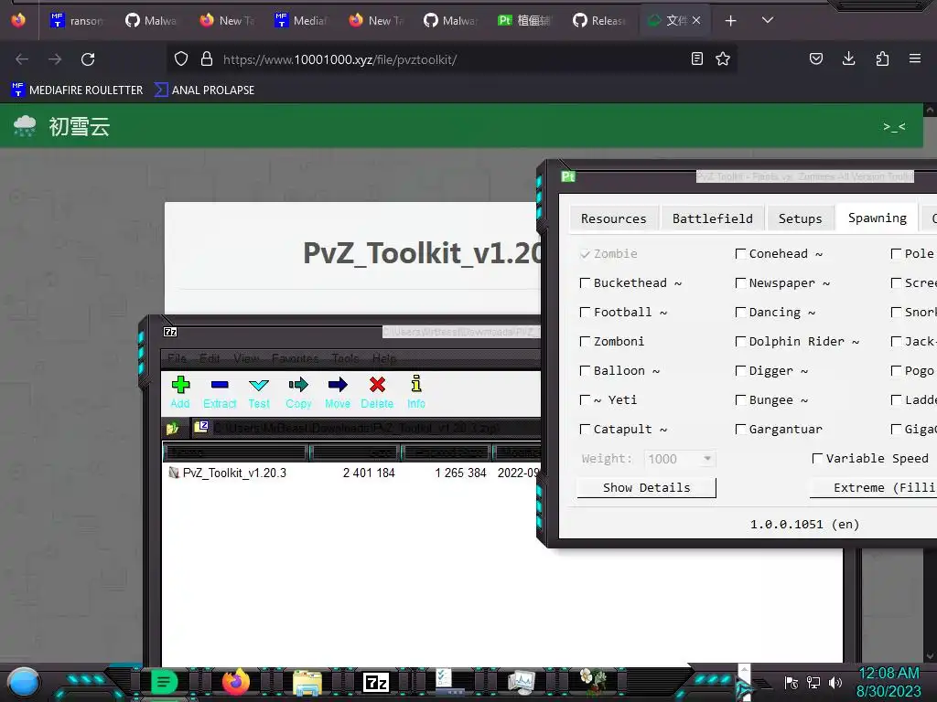Open a new Firefox tab
The image size is (937, 702).
730,21
